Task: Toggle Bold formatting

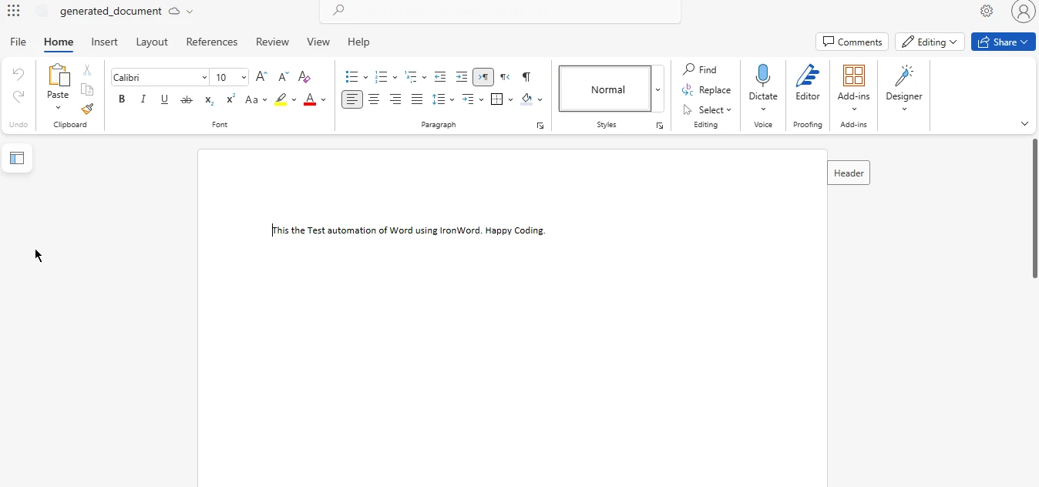Action: point(122,99)
